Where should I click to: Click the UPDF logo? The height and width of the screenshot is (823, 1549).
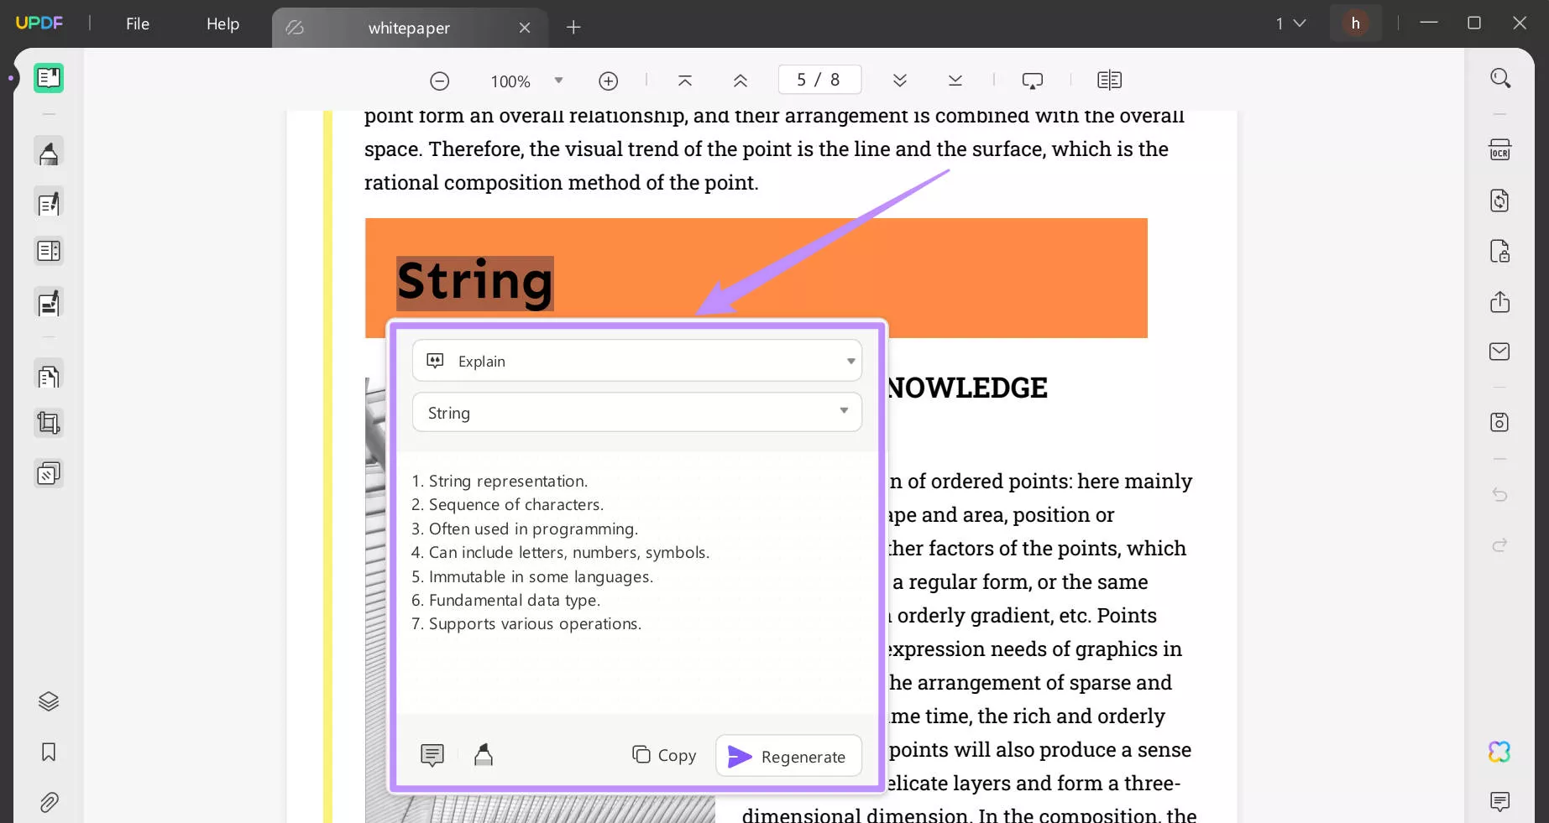point(39,23)
